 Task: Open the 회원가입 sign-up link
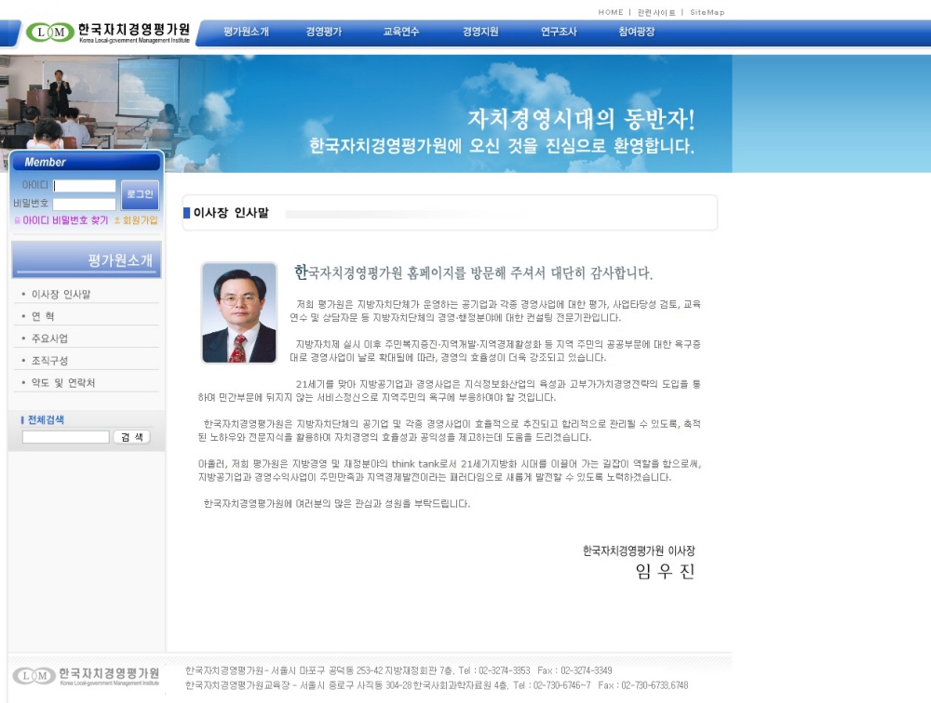(x=140, y=220)
